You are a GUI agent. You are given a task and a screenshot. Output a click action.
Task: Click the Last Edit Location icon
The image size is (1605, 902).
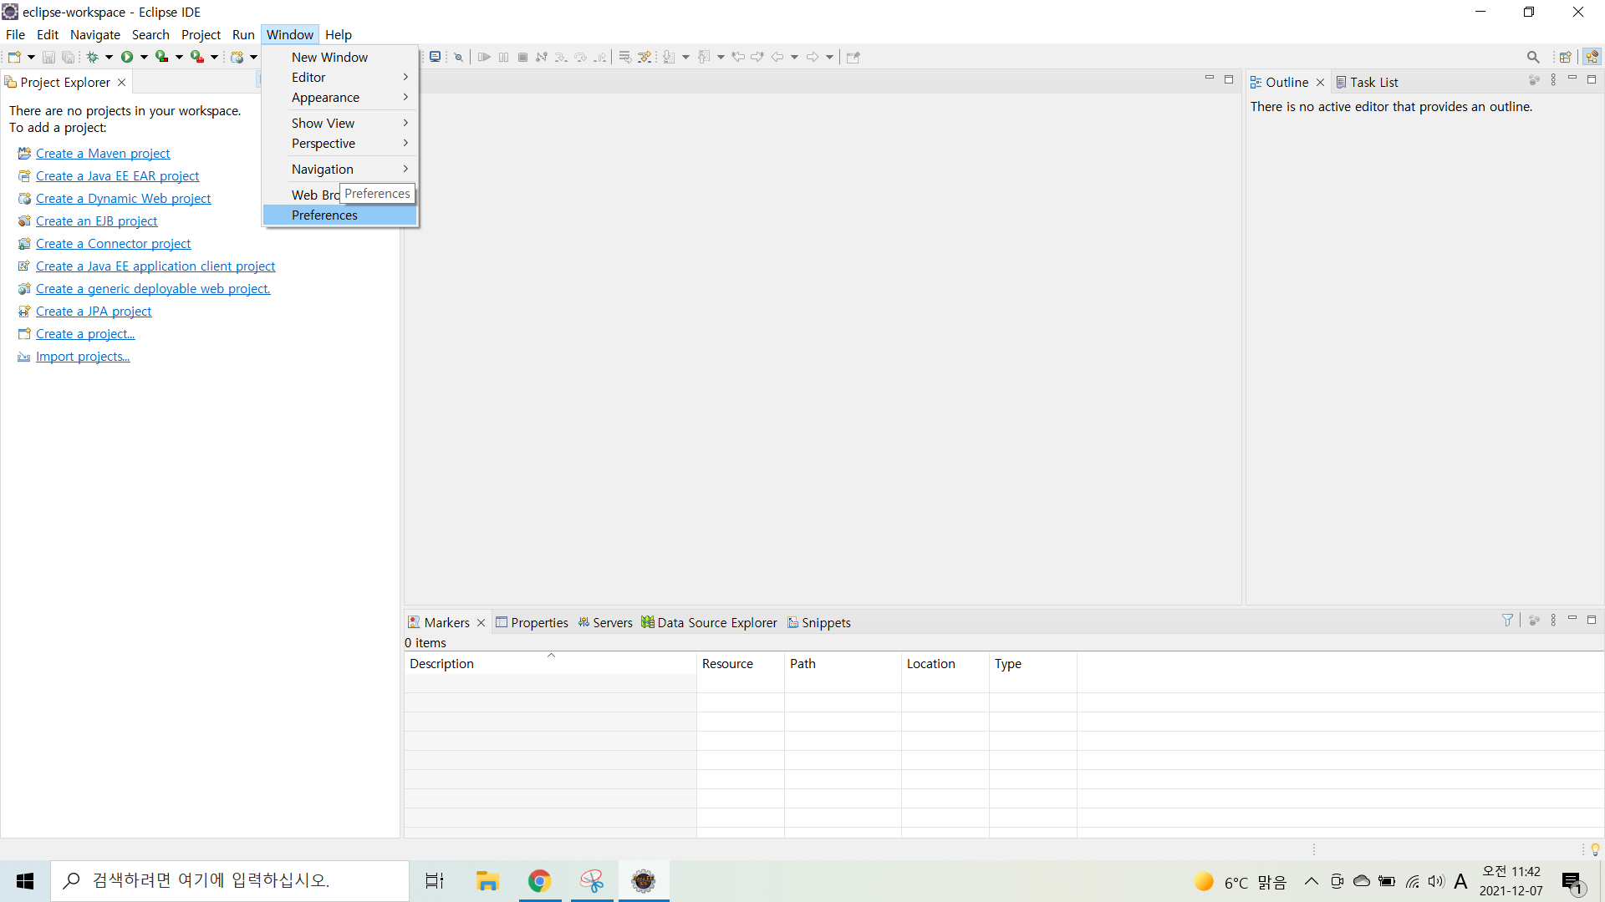coord(738,57)
